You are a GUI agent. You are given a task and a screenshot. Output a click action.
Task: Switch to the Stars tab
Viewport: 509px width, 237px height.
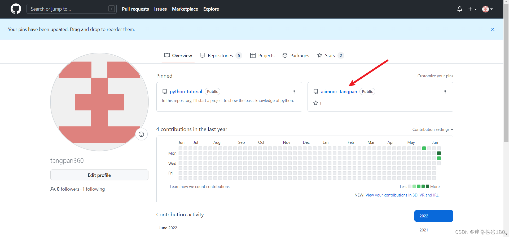[331, 55]
